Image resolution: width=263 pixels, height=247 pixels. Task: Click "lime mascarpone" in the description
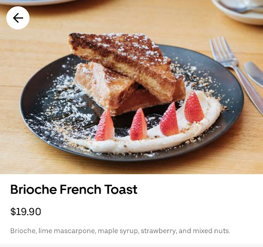[x=66, y=231]
